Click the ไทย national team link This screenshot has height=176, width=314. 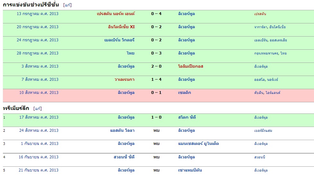point(130,53)
